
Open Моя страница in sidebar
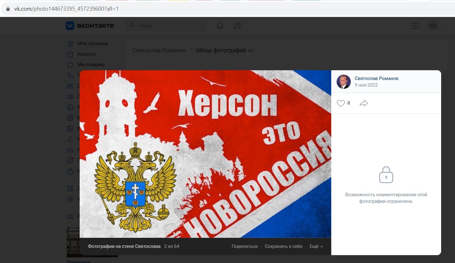[x=92, y=43]
